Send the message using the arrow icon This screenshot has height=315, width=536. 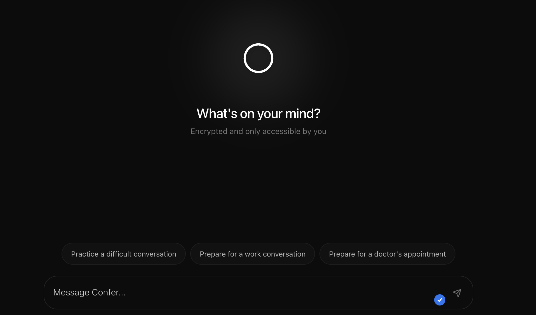pos(457,293)
